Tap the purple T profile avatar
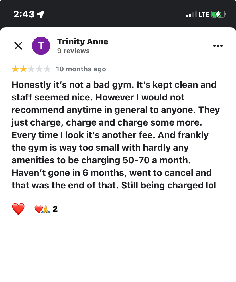This screenshot has width=236, height=282. click(x=41, y=46)
